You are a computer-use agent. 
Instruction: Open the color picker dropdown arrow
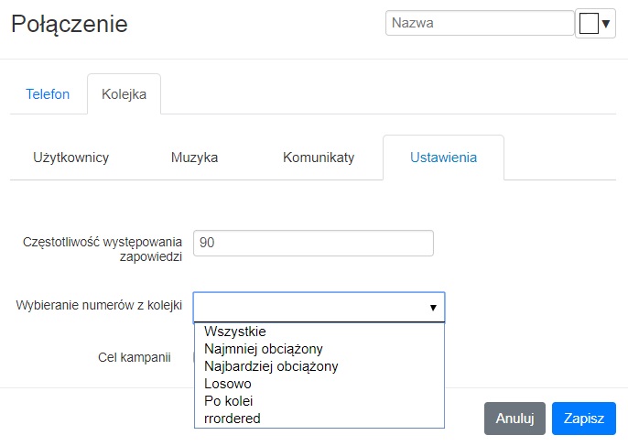[x=606, y=24]
